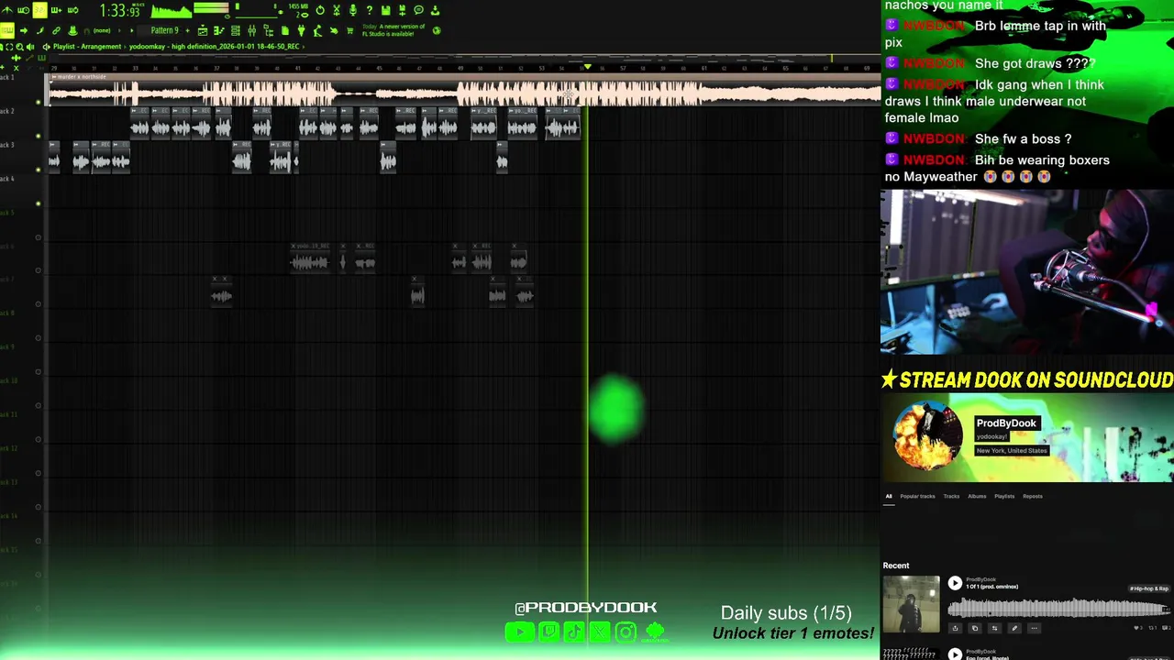
Task: Open the speech bubble project info icon
Action: (418, 10)
